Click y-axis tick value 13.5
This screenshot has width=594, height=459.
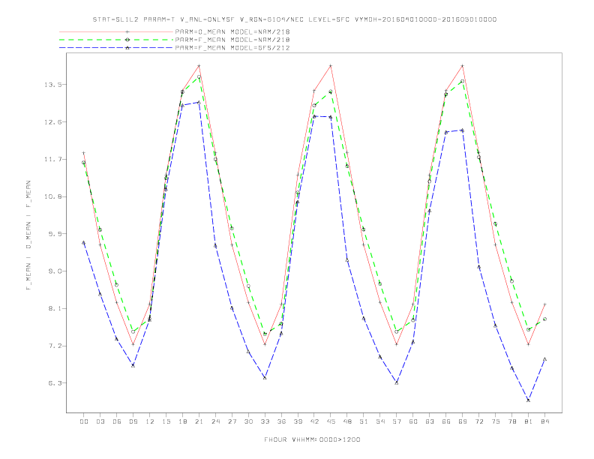coord(52,85)
